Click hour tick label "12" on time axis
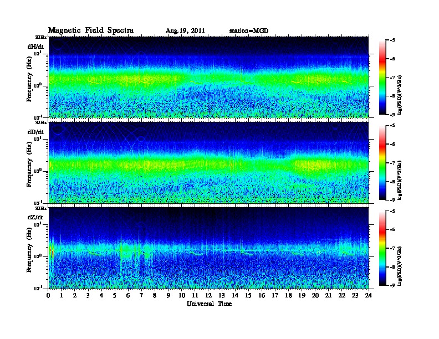 [208, 296]
